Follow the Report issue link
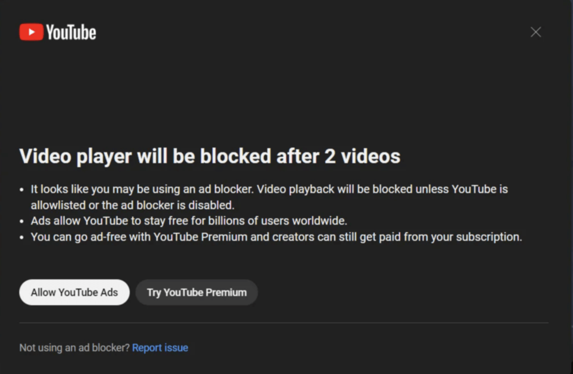Viewport: 573px width, 374px height. (x=160, y=348)
